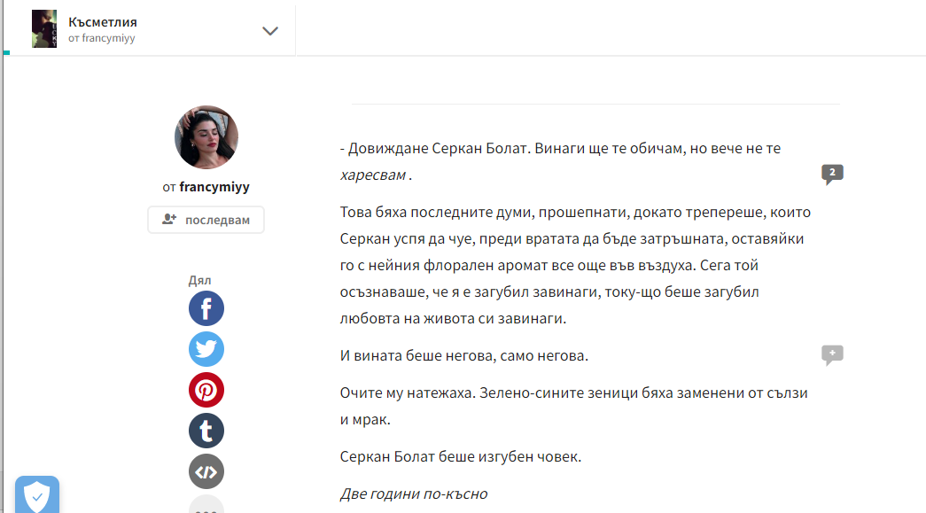The height and width of the screenshot is (513, 926).
Task: Add a comment on the 'И вината беше негова' paragraph
Action: (832, 355)
